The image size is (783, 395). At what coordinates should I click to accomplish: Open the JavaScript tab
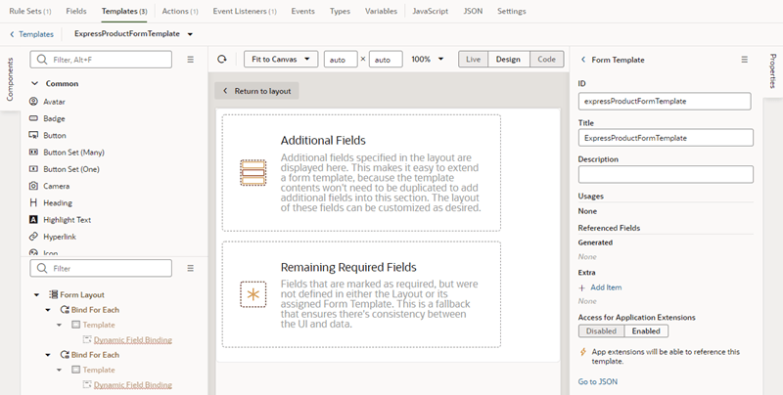click(431, 11)
